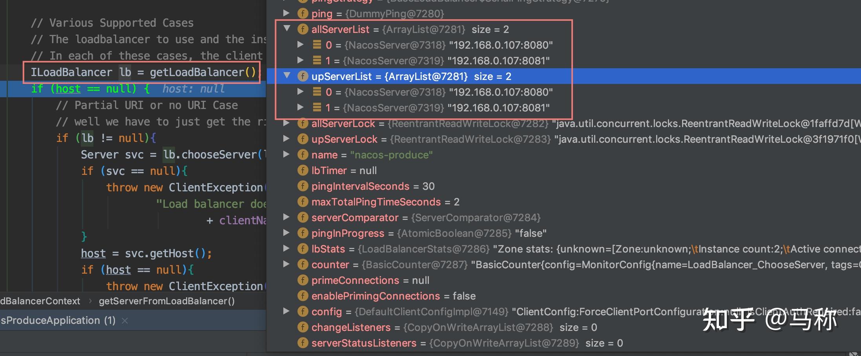This screenshot has height=356, width=861.
Task: Click field icon beside serverStatusListeners
Action: coord(303,343)
